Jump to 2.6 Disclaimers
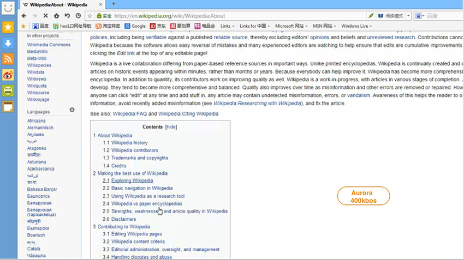464x260 pixels. pyautogui.click(x=119, y=219)
